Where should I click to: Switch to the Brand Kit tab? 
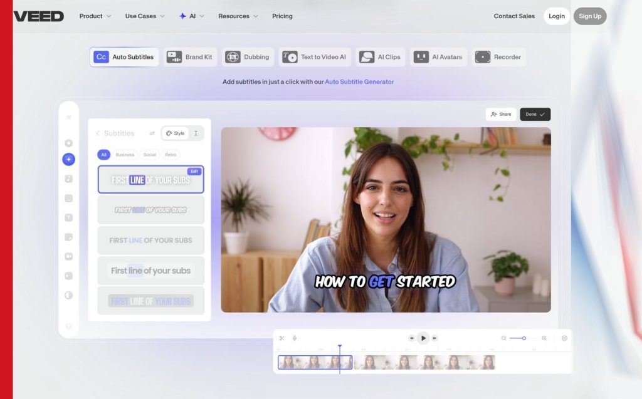coord(190,57)
